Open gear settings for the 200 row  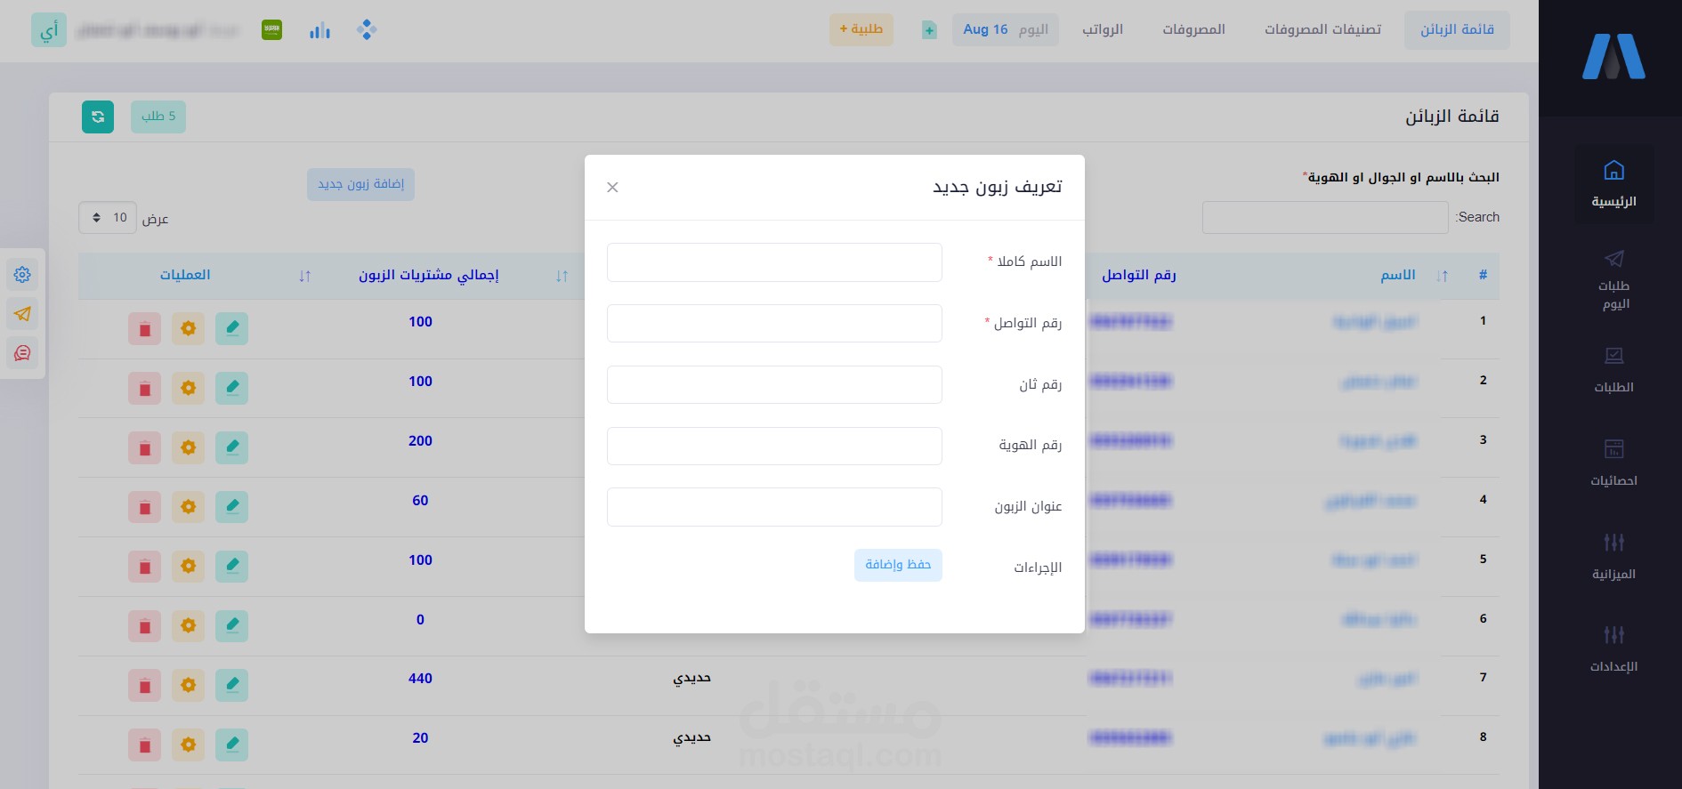click(188, 447)
